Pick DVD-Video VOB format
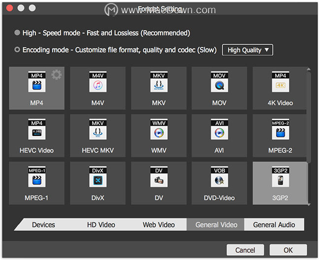Image resolution: width=320 pixels, height=260 pixels. (x=220, y=183)
